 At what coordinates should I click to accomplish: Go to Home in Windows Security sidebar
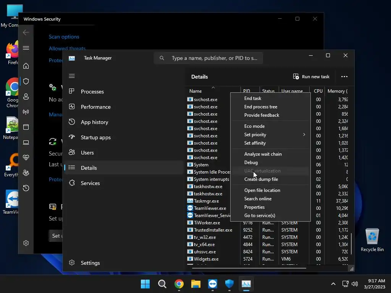pyautogui.click(x=26, y=66)
